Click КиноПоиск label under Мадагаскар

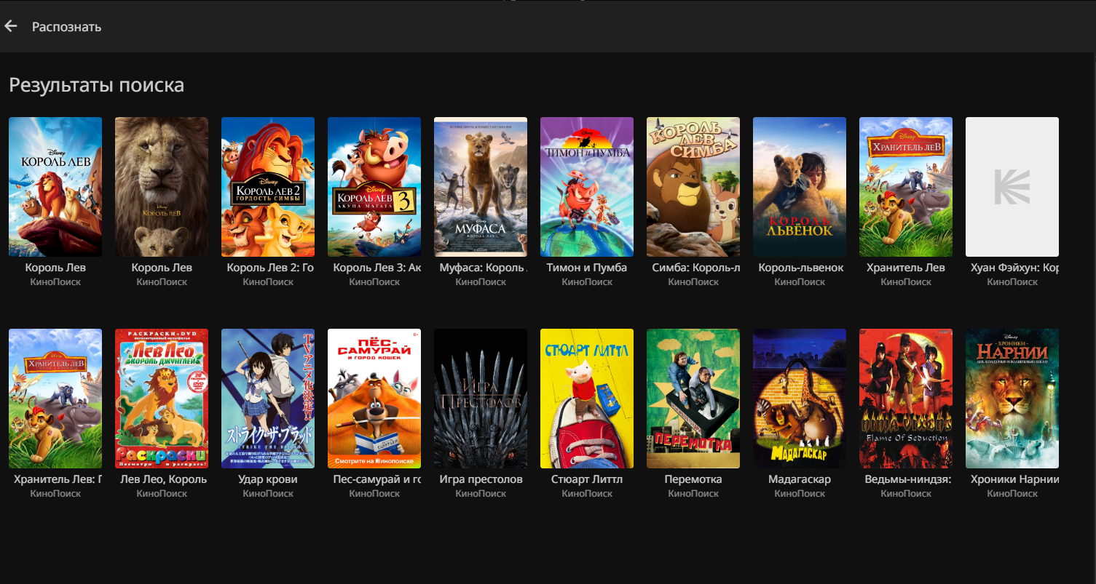800,494
